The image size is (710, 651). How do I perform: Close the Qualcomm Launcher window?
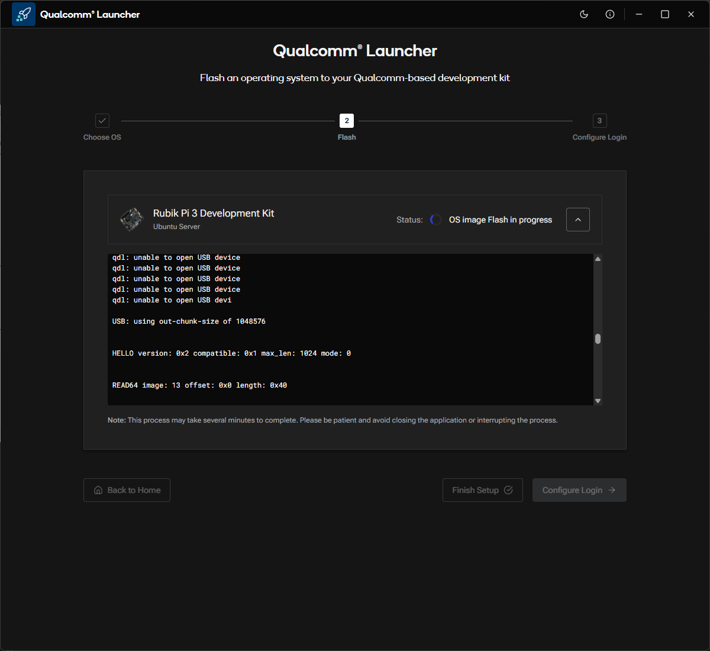[x=691, y=14]
